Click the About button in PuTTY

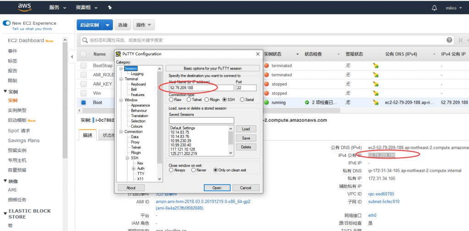131,188
